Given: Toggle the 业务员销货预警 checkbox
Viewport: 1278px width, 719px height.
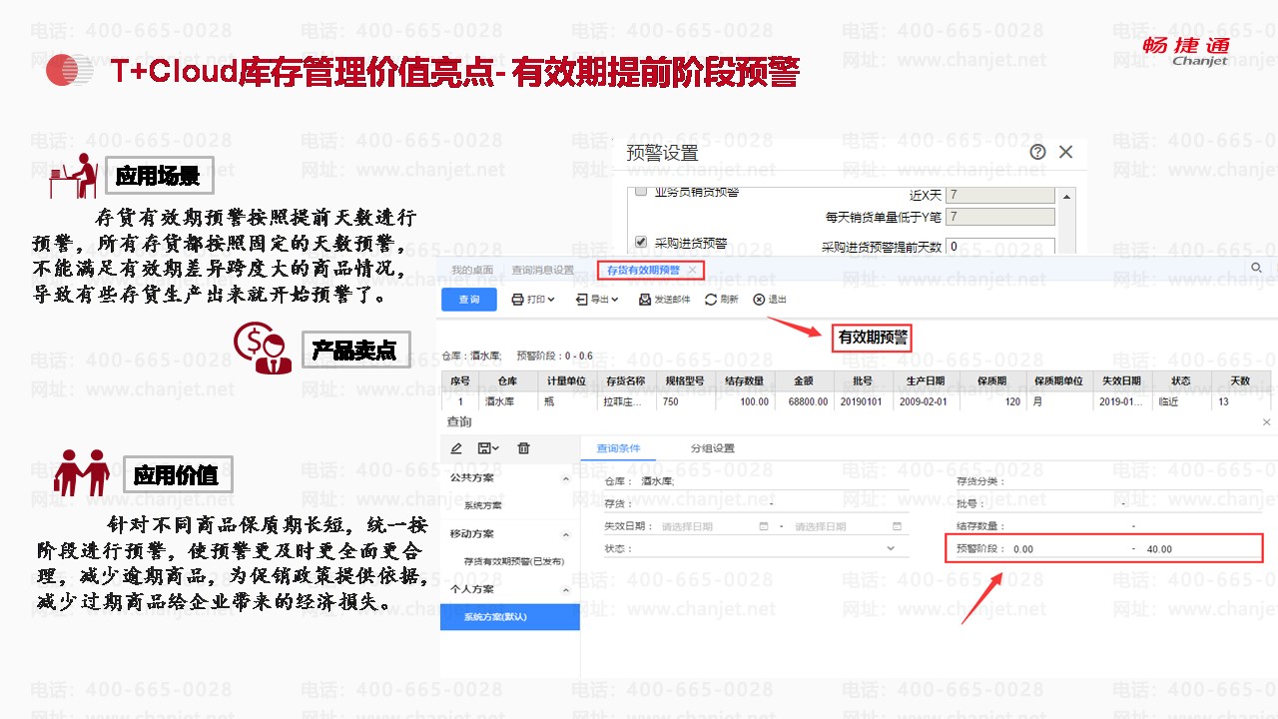Looking at the screenshot, I should coord(641,191).
